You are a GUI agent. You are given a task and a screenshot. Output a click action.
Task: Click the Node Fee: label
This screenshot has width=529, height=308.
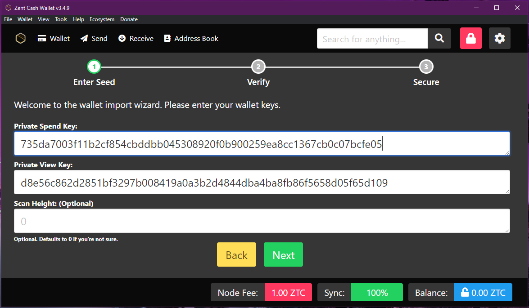(238, 293)
